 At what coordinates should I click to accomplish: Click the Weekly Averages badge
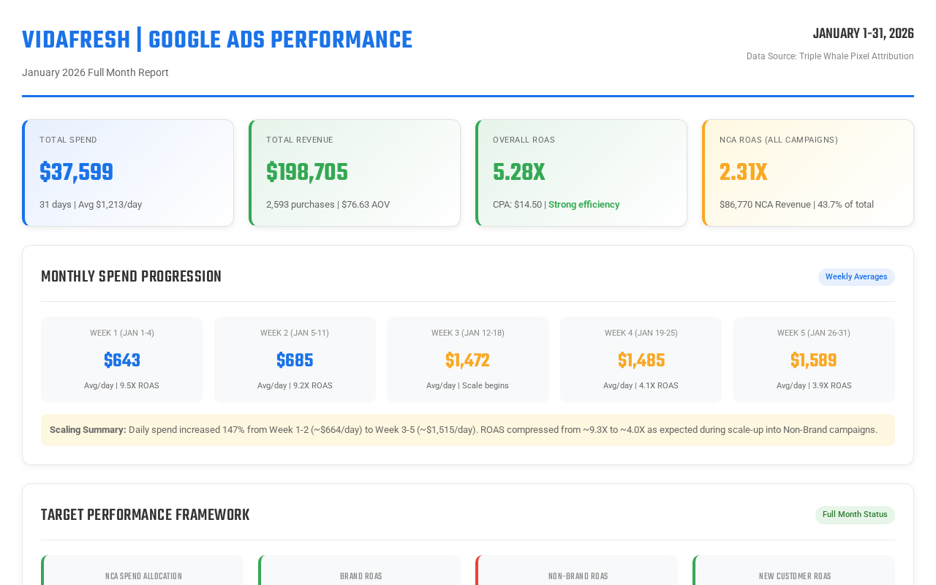coord(856,276)
